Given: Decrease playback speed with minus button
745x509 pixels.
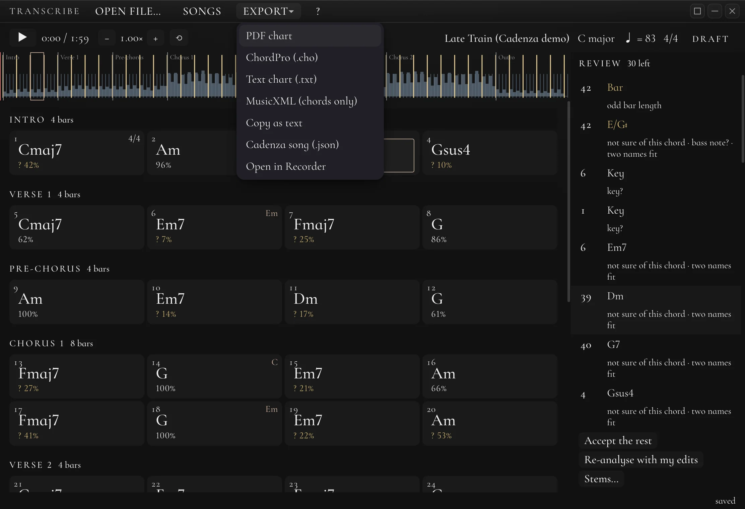Looking at the screenshot, I should 107,39.
